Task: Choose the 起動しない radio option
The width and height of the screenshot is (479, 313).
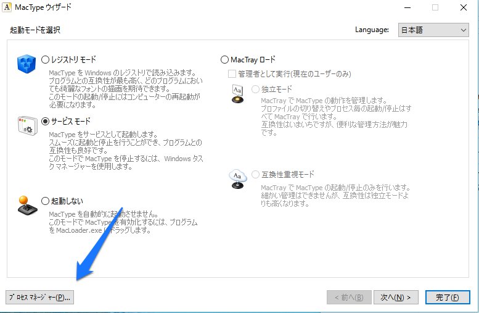Action: pyautogui.click(x=45, y=201)
